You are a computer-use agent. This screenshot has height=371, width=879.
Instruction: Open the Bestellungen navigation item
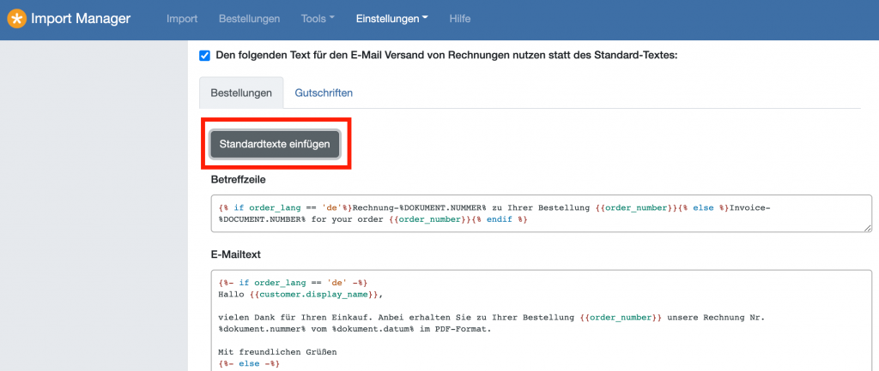tap(250, 19)
